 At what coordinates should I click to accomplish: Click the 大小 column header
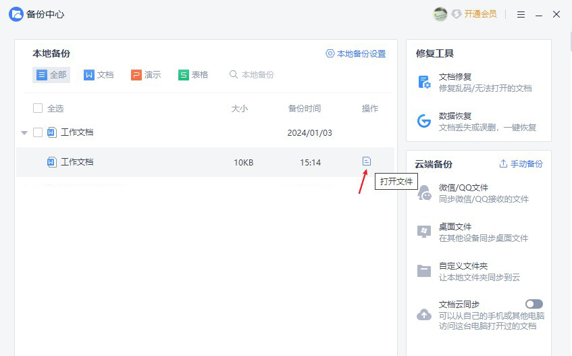pyautogui.click(x=240, y=108)
